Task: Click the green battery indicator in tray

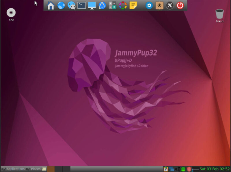Action: (183, 169)
